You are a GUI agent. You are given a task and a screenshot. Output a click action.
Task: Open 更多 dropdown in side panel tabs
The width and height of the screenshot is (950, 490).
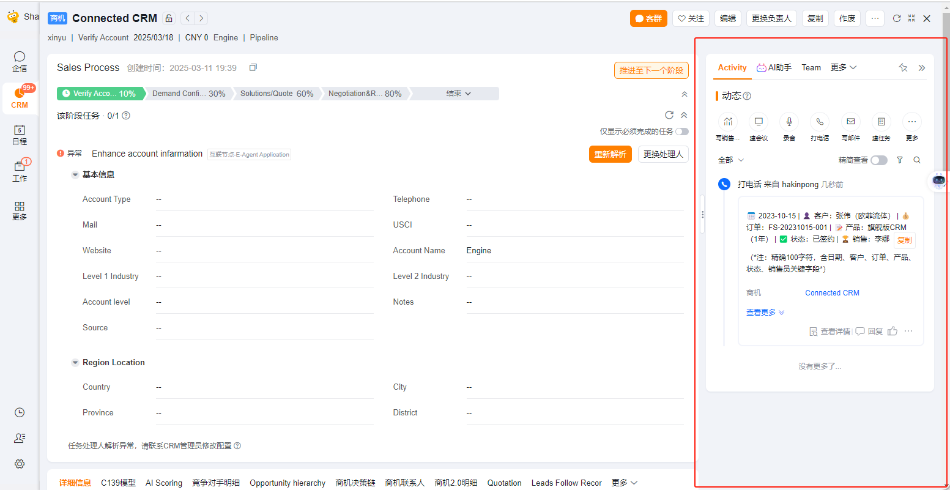click(x=844, y=67)
